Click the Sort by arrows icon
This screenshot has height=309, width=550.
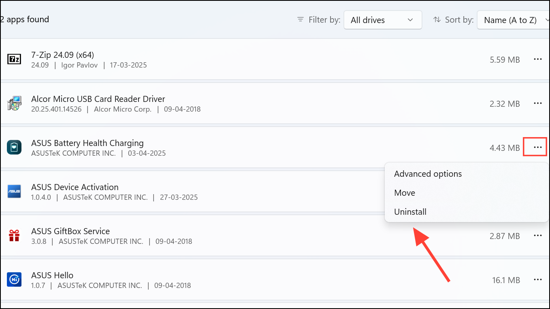coord(437,19)
